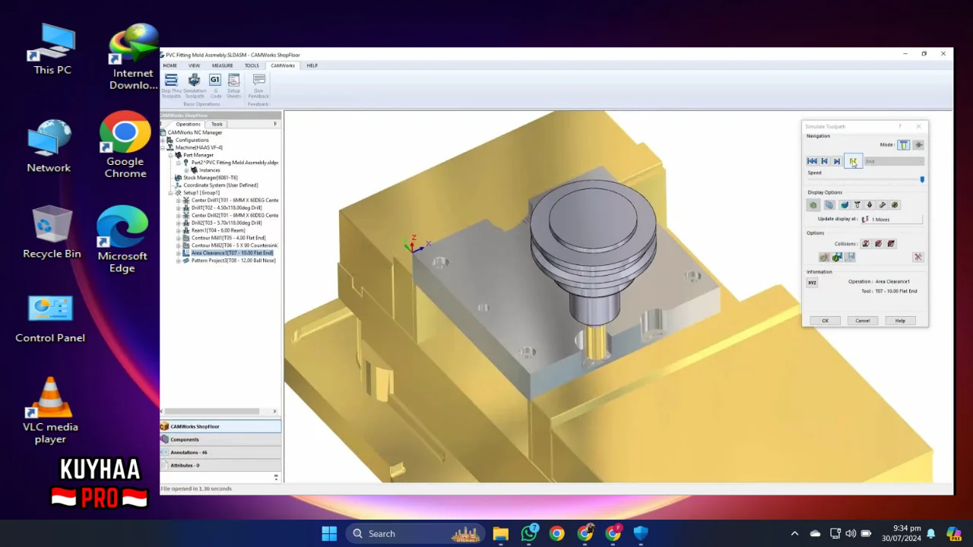Open the HELP ribbon tab
The image size is (973, 547).
312,65
